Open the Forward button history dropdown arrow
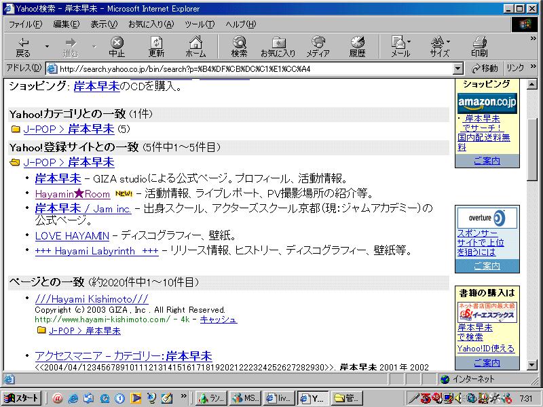Viewport: 543px width, 407px height. coord(94,46)
